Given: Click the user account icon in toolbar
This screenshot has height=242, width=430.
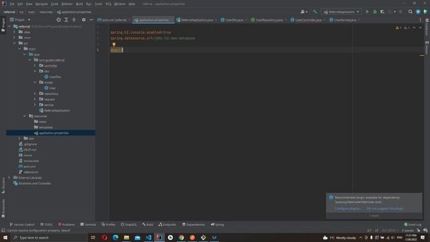Looking at the screenshot, I should point(304,12).
